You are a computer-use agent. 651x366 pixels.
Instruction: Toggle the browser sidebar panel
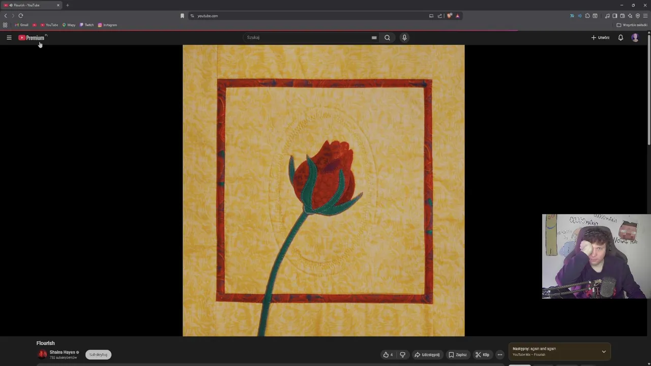614,16
